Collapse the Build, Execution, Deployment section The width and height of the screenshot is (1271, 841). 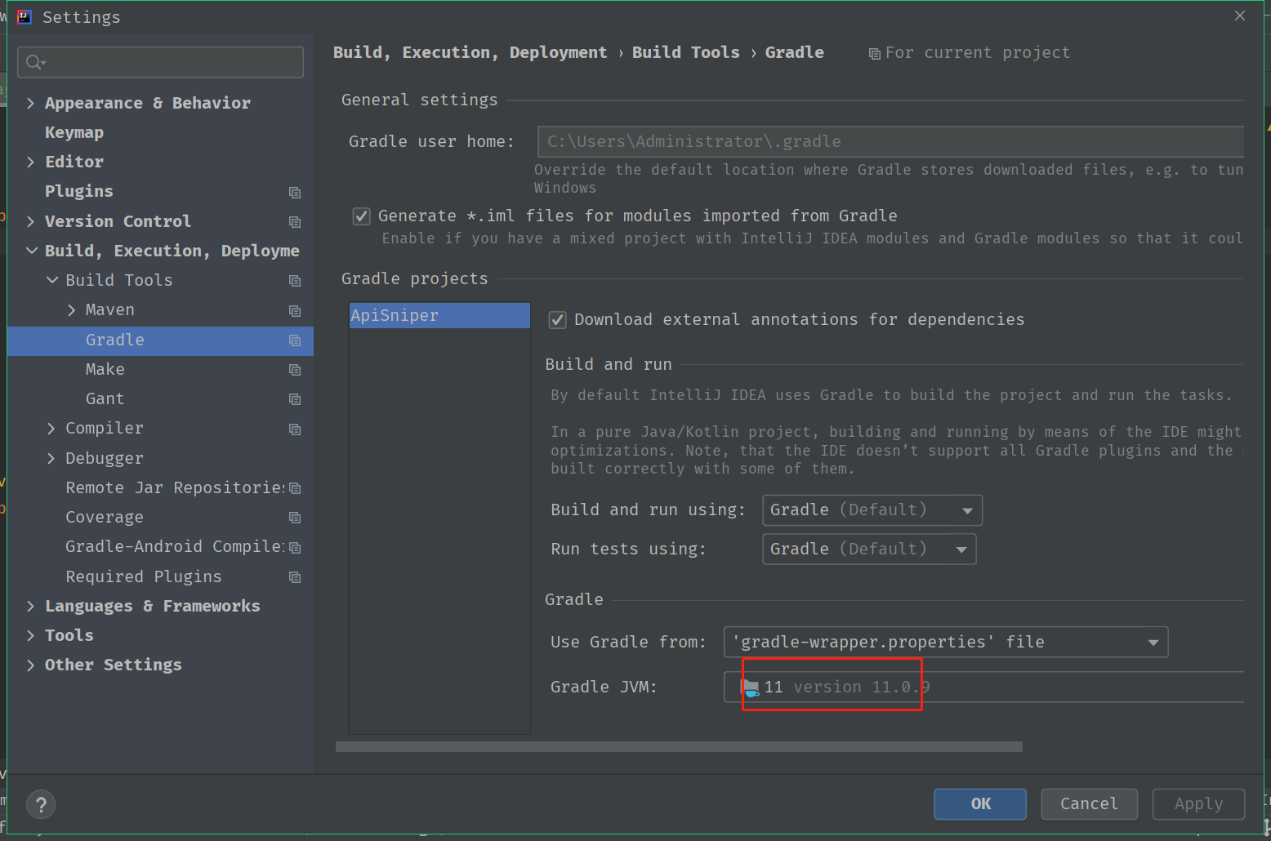(x=31, y=251)
